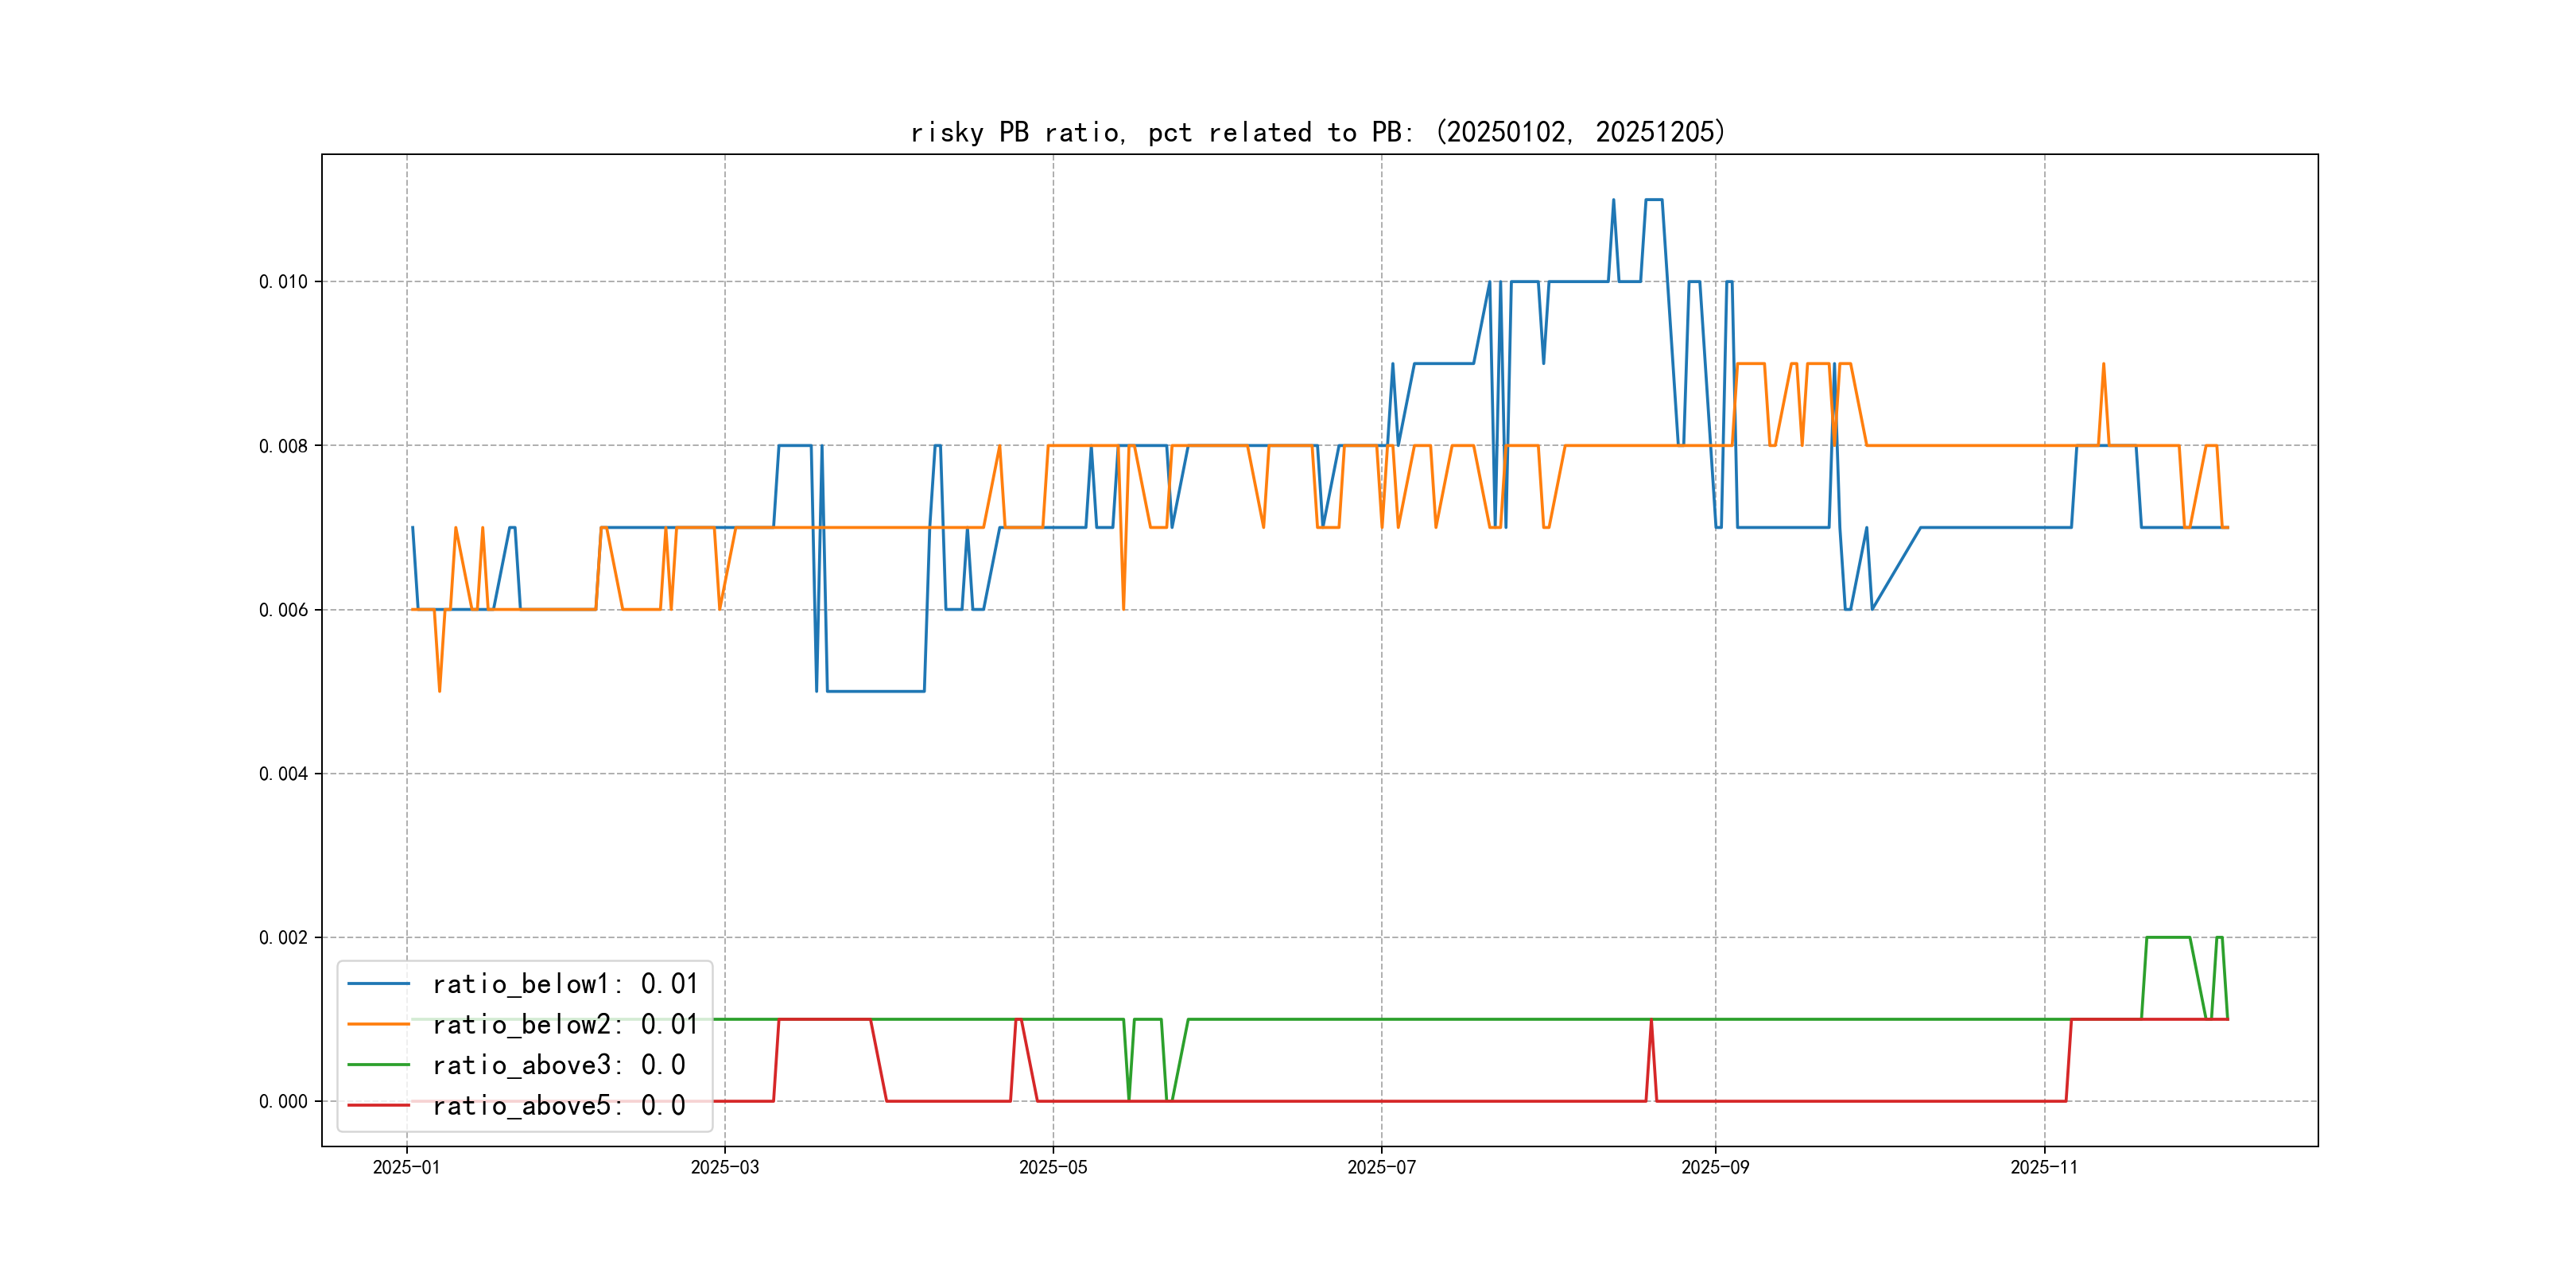Click the orange ratio_below2 legend line swatch

[x=378, y=1024]
